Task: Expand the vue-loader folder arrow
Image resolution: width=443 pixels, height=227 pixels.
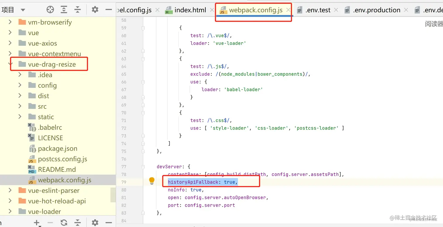Action: 10,211
